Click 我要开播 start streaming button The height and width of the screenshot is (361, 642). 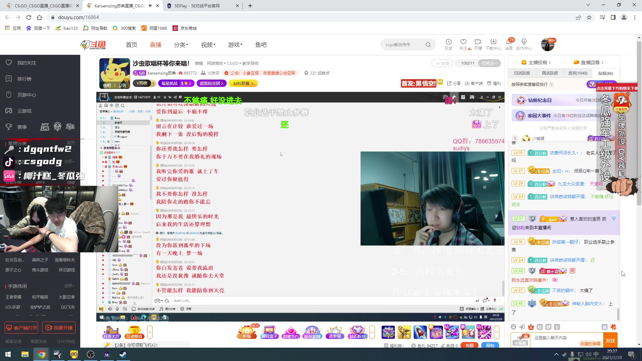tap(59, 328)
